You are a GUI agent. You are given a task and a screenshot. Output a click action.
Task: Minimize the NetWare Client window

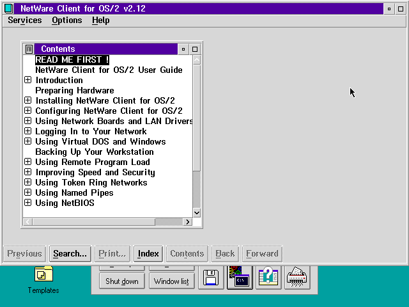[x=389, y=9]
